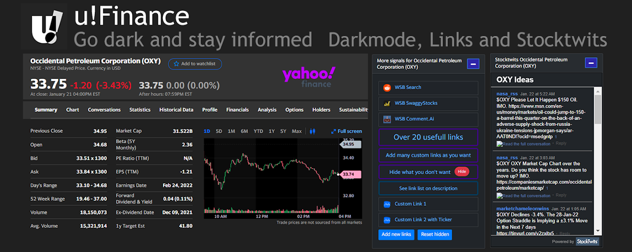Click the SwaggyStocks icon in links list

pos(386,103)
